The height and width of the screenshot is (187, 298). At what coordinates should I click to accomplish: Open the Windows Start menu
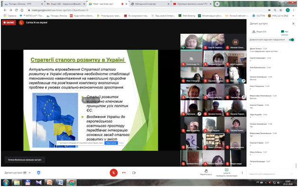pos(6,183)
